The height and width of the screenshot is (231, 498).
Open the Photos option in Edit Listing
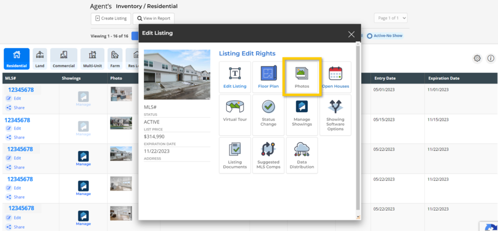pyautogui.click(x=302, y=76)
